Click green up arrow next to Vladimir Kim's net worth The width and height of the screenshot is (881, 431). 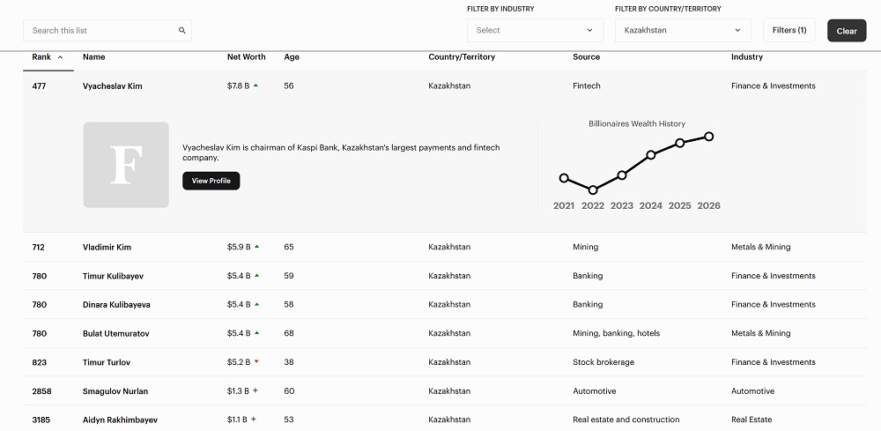[x=256, y=247]
